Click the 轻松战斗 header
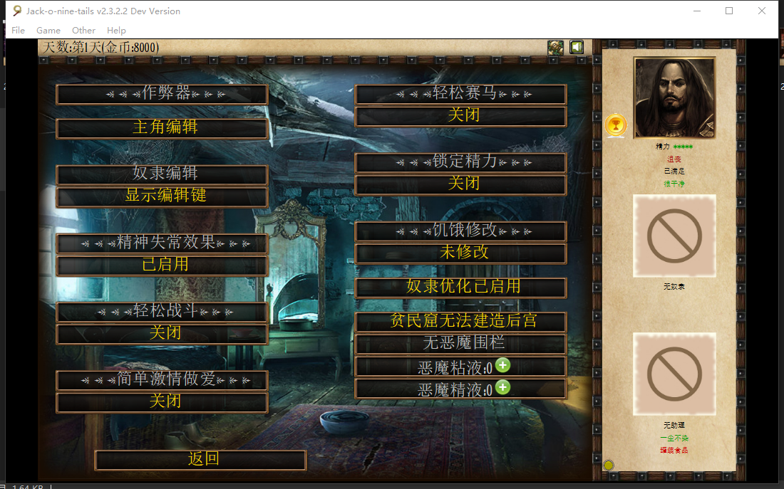 click(x=162, y=312)
